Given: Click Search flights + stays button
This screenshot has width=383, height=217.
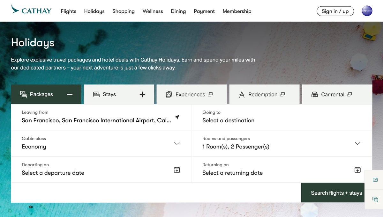Looking at the screenshot, I should (336, 193).
